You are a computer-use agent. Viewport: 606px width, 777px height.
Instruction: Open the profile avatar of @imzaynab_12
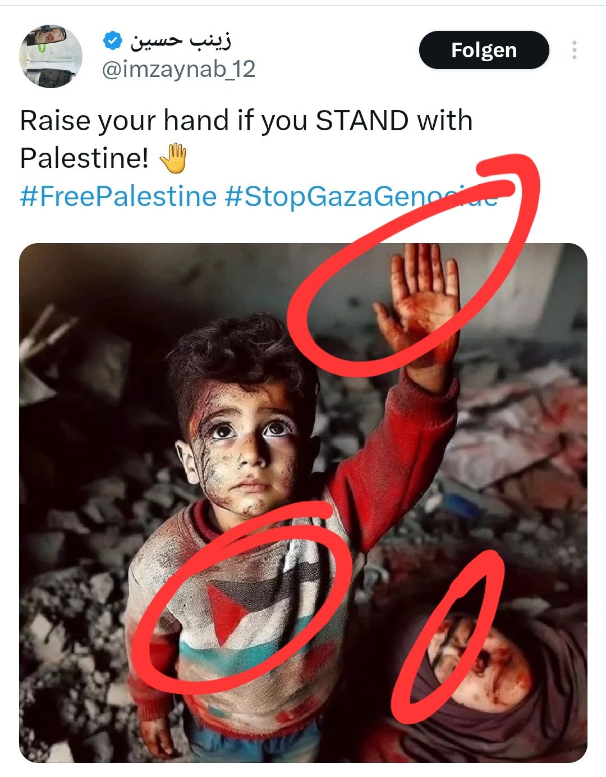[50, 56]
